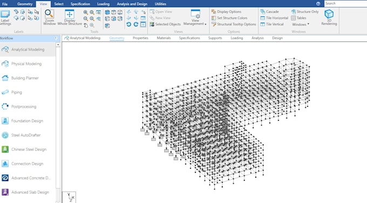Click Display Whole Structure

70,18
